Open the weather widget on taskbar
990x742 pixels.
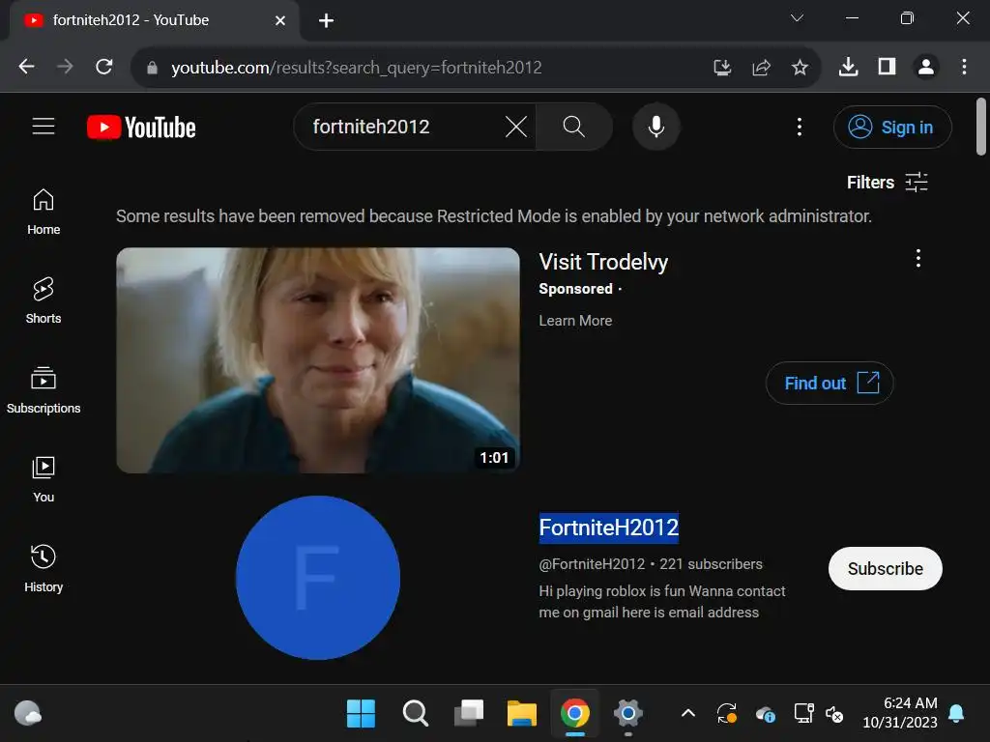pyautogui.click(x=28, y=714)
